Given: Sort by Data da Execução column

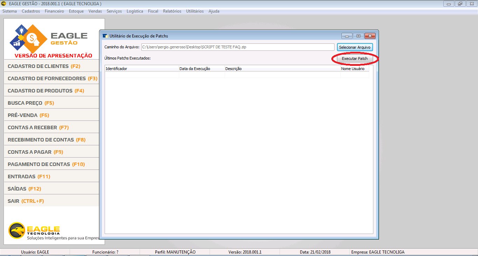Looking at the screenshot, I should click(202, 69).
